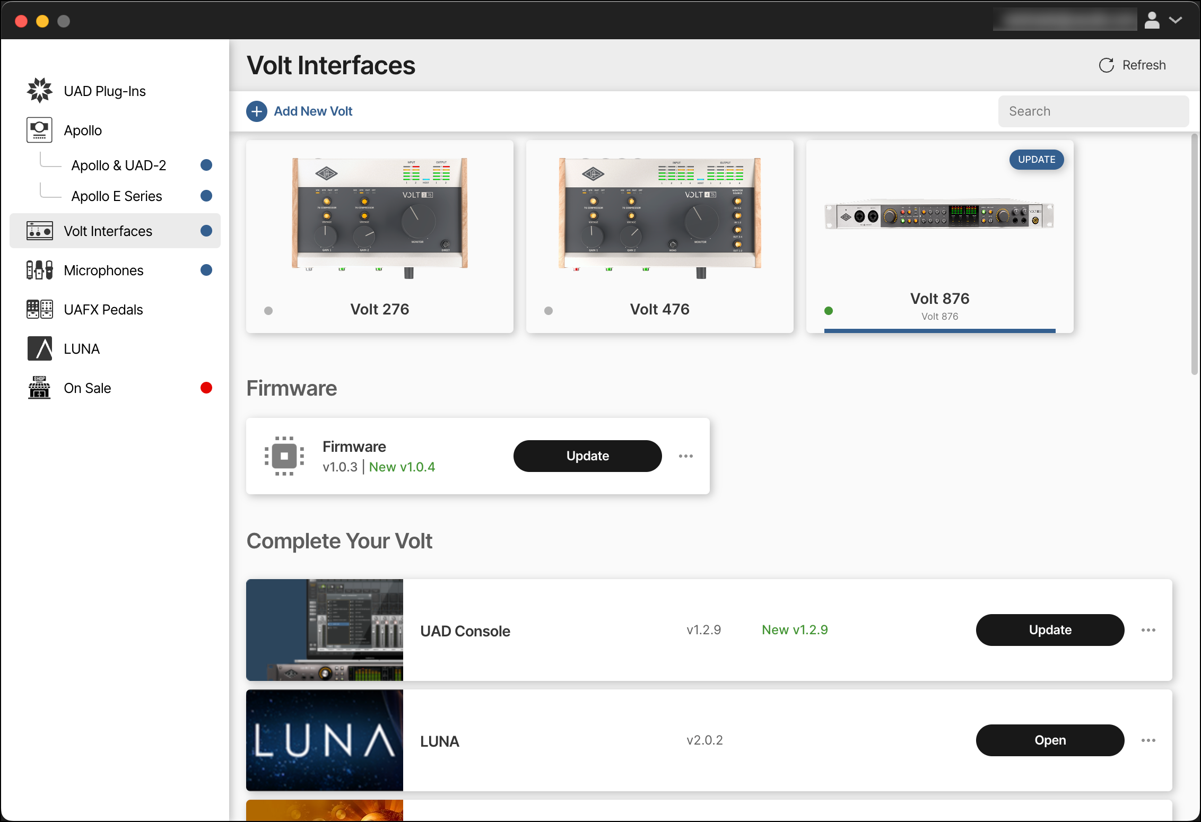Open UAD Console more options ellipsis
This screenshot has width=1201, height=822.
pos(1148,630)
